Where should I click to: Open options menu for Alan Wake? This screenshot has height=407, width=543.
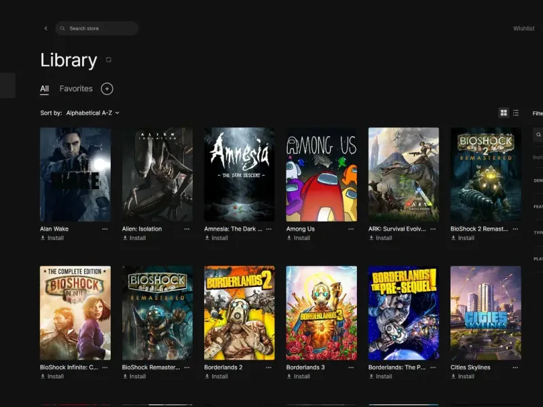coord(105,229)
